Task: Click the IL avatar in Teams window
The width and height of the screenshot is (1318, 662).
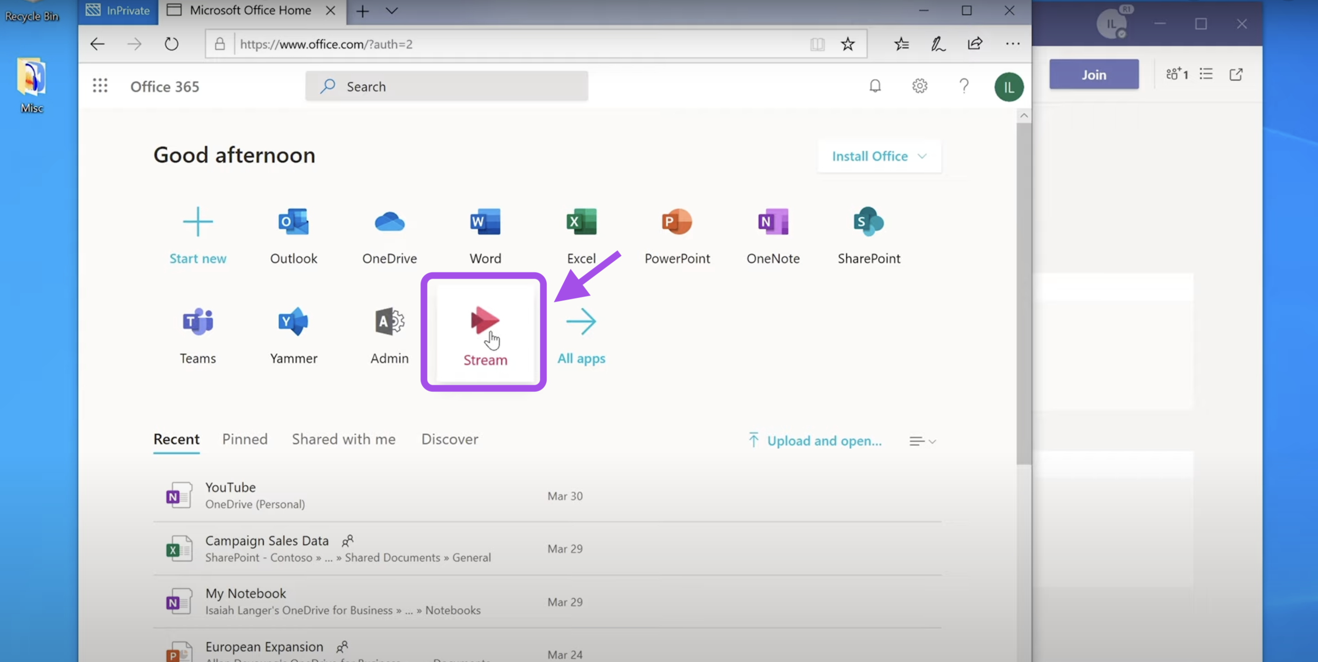Action: (x=1112, y=24)
